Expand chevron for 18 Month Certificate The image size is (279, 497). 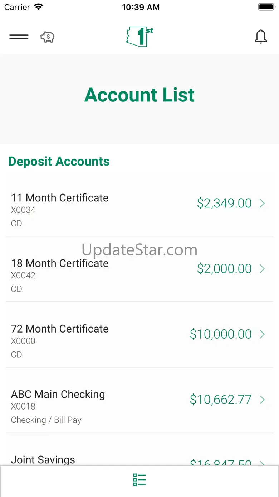pyautogui.click(x=262, y=269)
